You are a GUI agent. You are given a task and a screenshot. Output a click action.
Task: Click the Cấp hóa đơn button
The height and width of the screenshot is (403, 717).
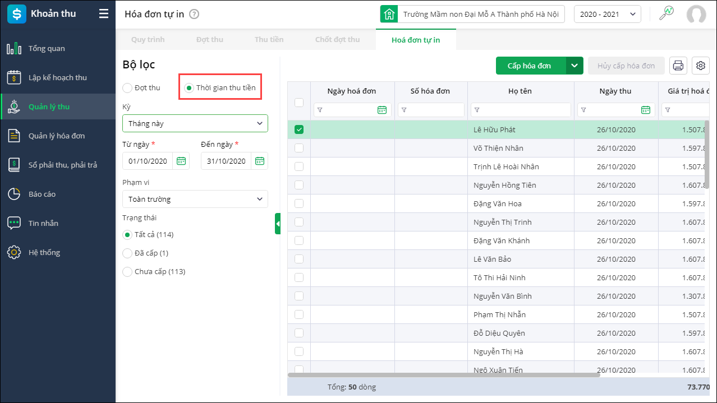[530, 66]
